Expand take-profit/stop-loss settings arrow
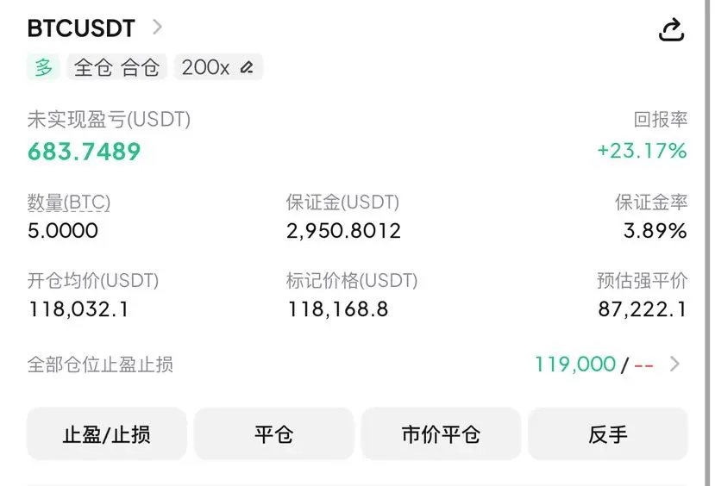 point(674,364)
